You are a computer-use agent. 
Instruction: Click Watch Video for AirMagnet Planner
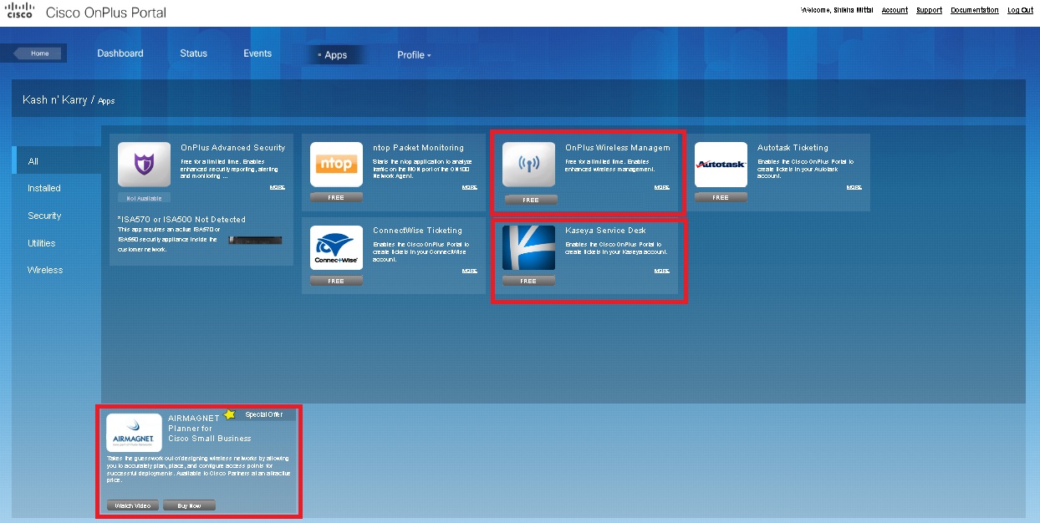[x=133, y=505]
